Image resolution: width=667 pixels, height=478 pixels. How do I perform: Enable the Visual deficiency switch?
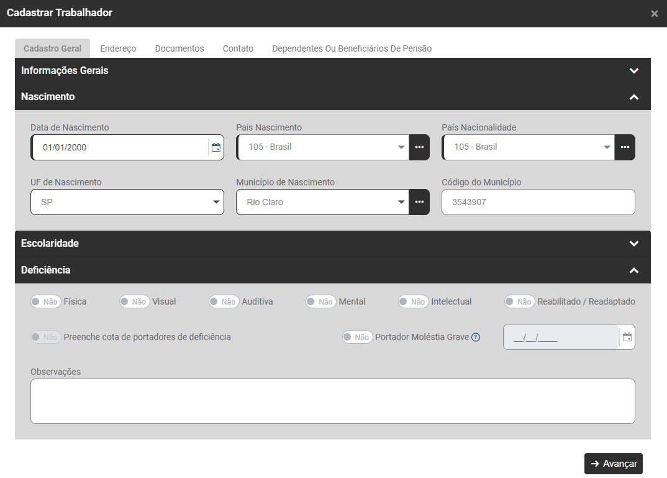[x=134, y=301]
